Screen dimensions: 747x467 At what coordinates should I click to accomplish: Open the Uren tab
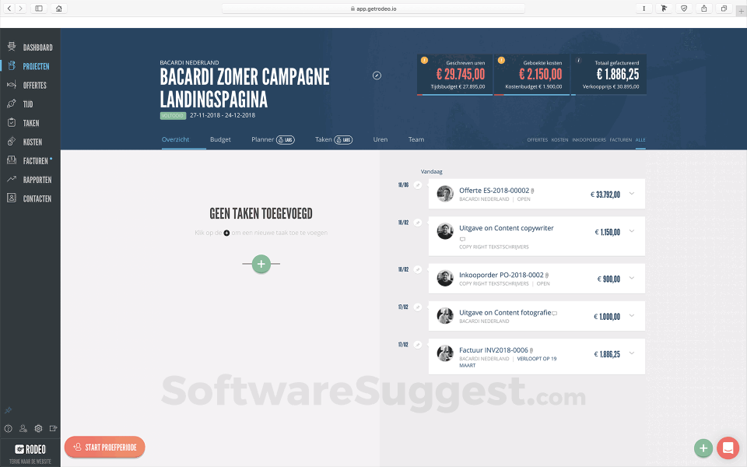(x=381, y=139)
